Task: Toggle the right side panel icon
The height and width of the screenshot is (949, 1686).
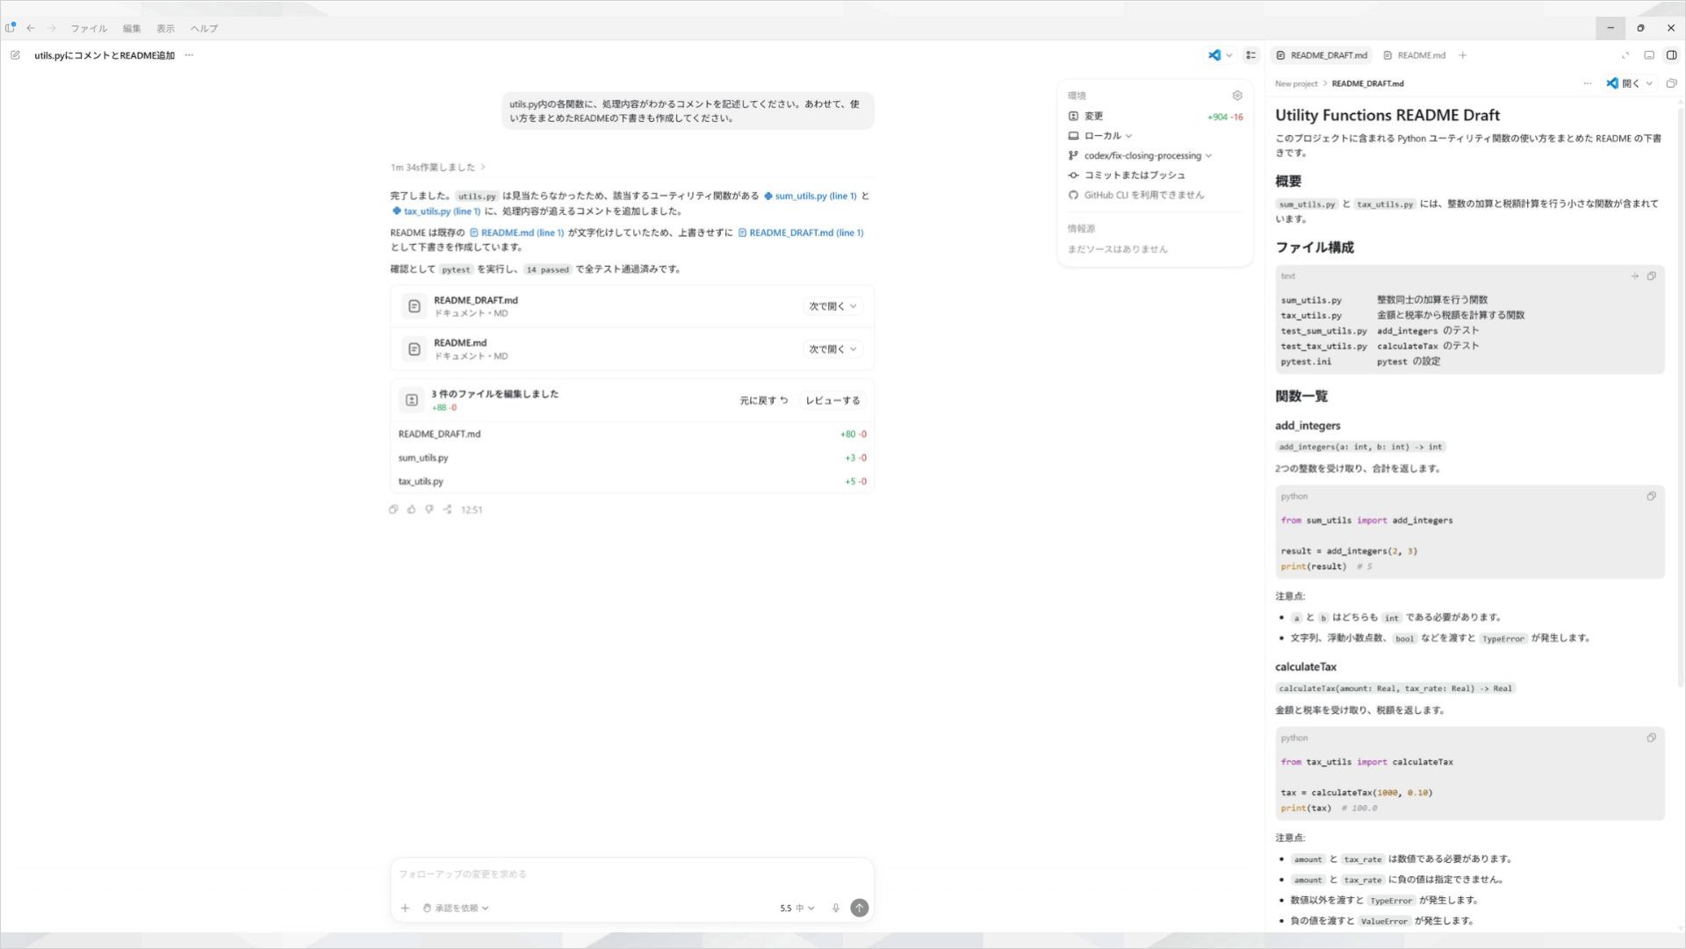Action: point(1671,55)
